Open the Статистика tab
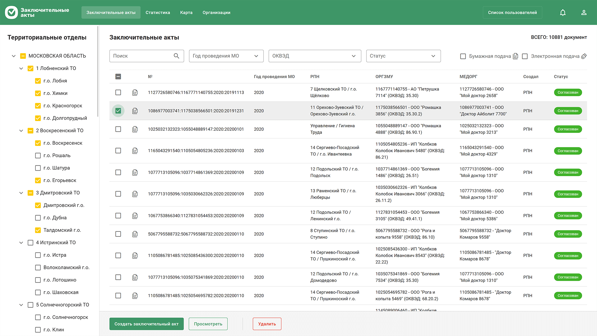The width and height of the screenshot is (597, 336). click(158, 12)
